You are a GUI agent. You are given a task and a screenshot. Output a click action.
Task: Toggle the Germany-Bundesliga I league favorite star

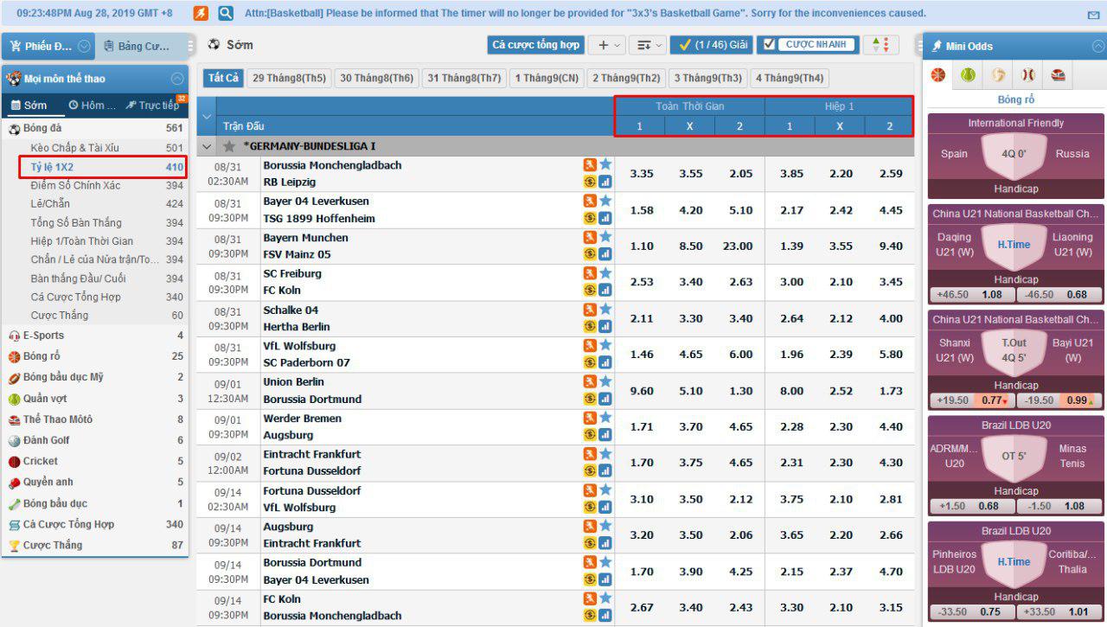(229, 147)
